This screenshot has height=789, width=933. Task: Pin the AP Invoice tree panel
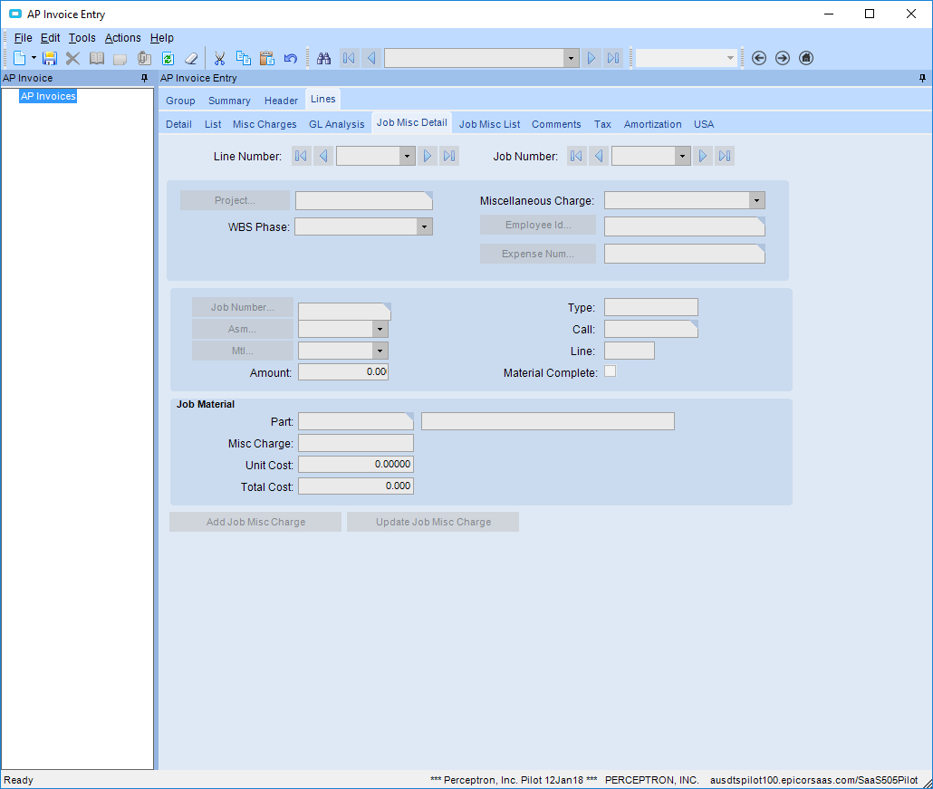point(144,78)
